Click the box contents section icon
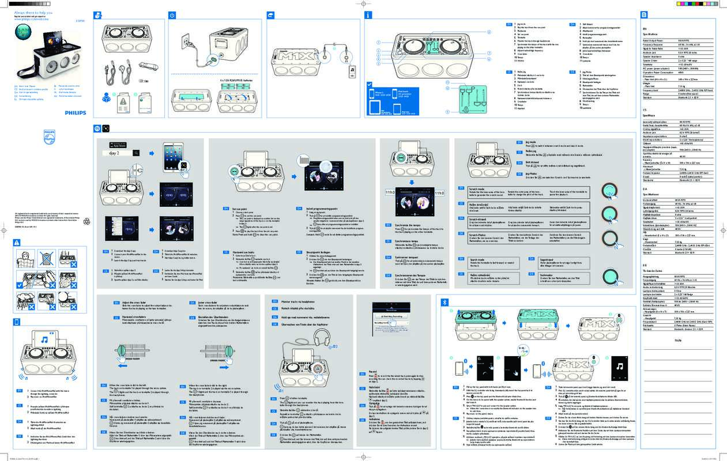Image resolution: width=727 pixels, height=461 pixels. click(97, 14)
